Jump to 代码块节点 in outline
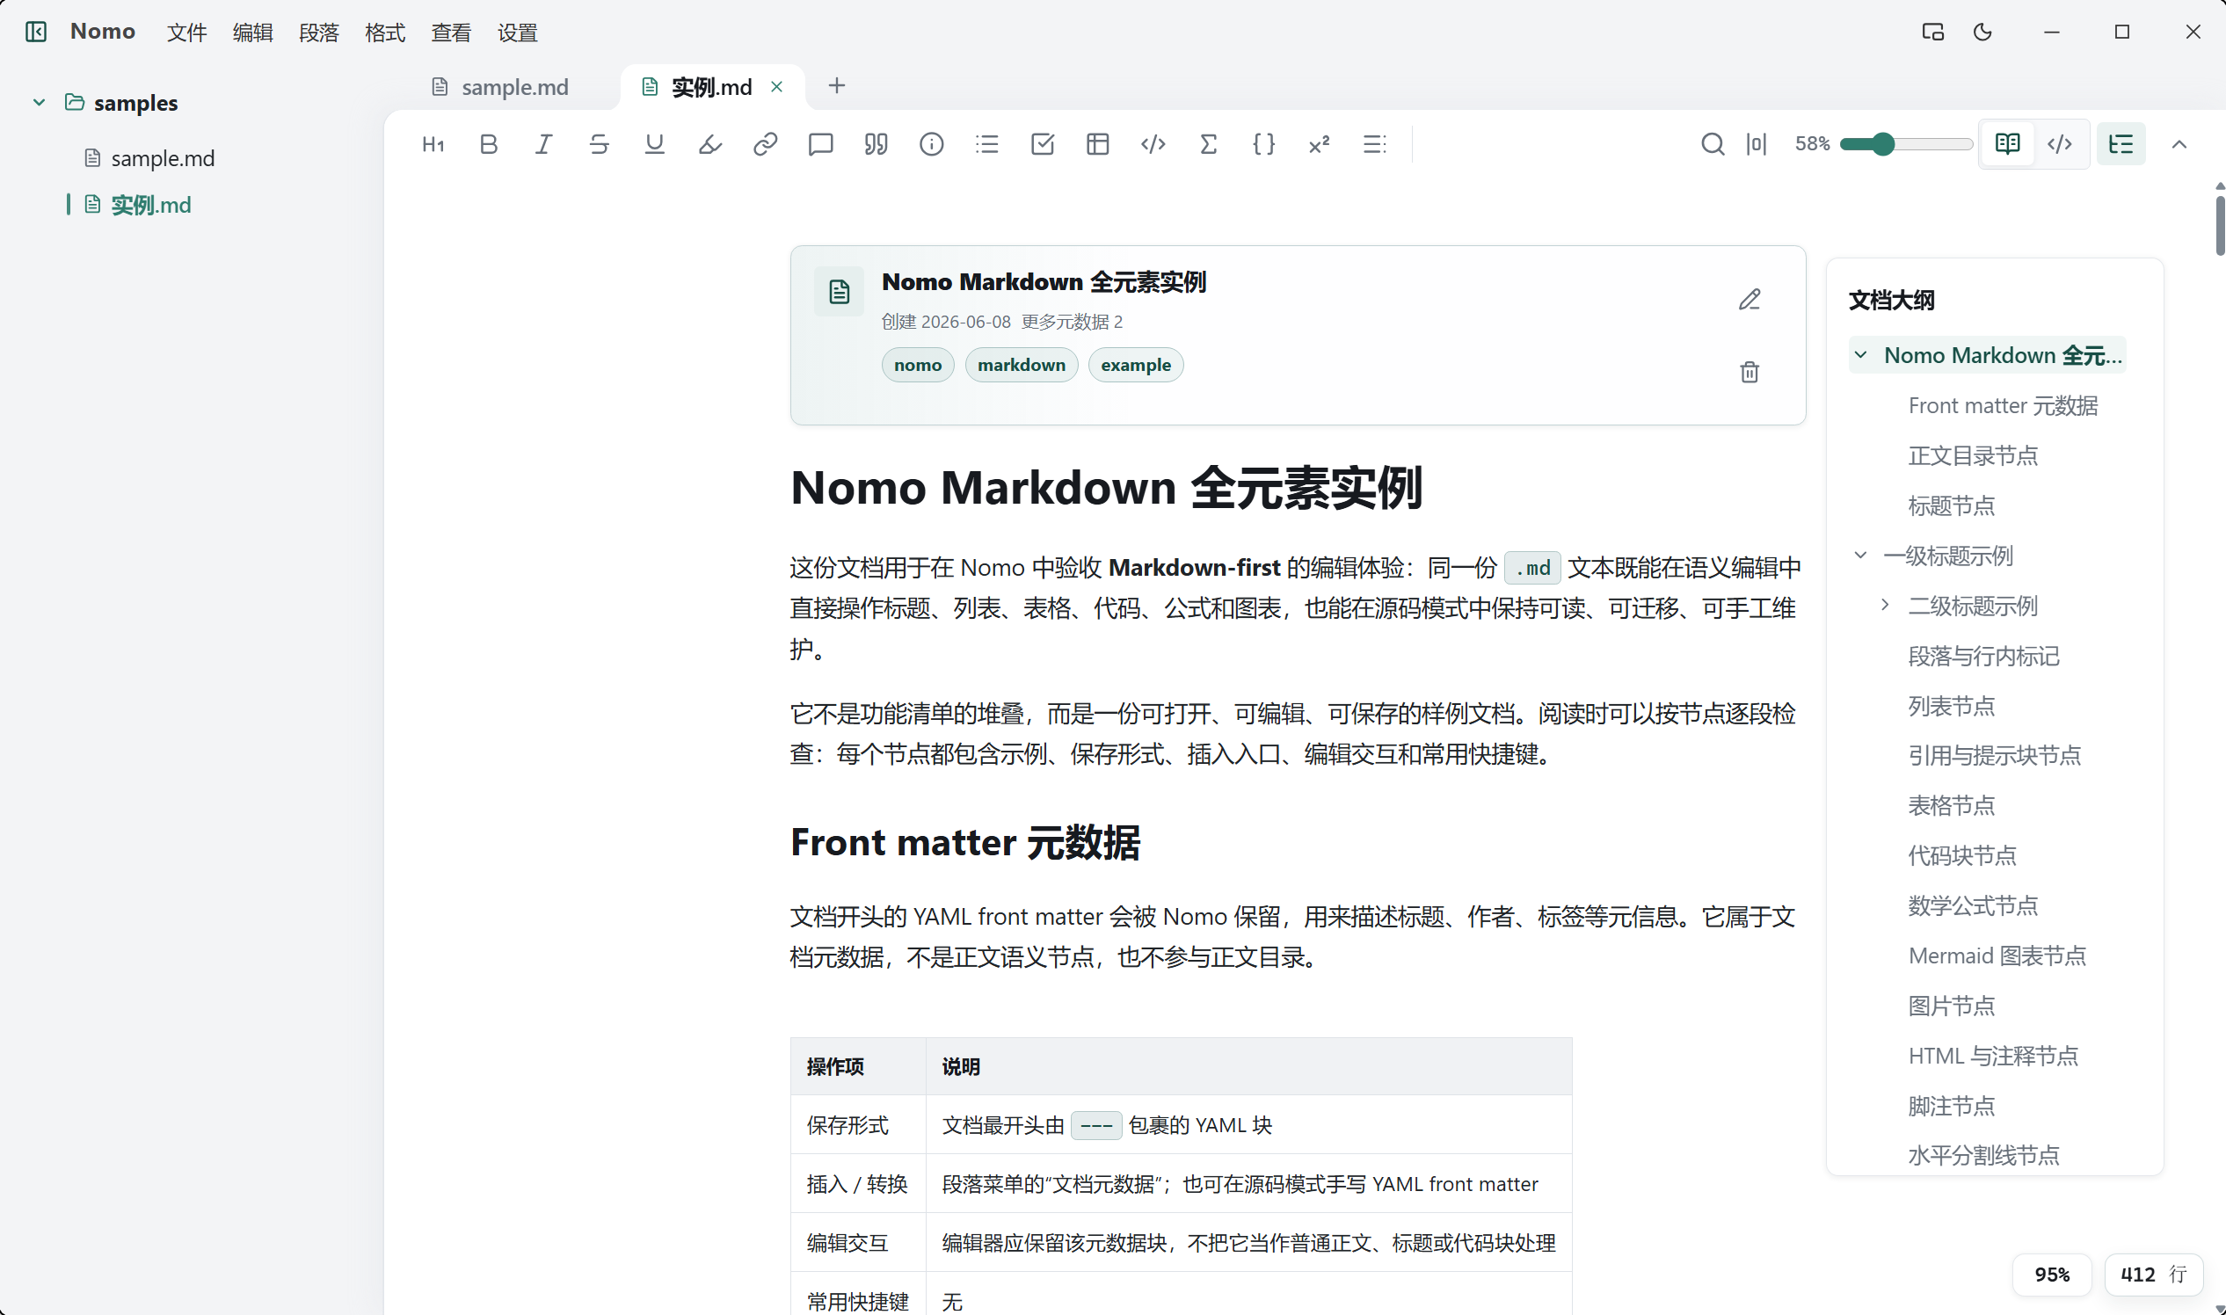Image resolution: width=2226 pixels, height=1315 pixels. (x=1962, y=855)
